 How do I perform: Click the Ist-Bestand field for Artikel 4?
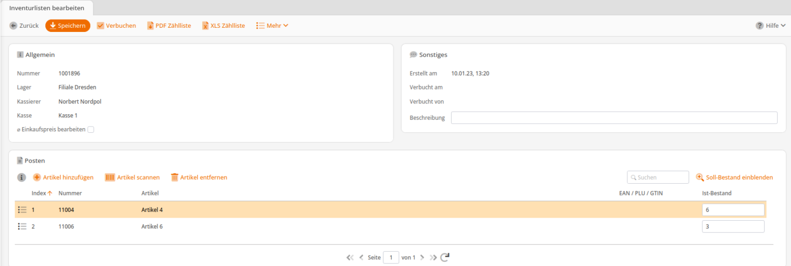coord(733,210)
